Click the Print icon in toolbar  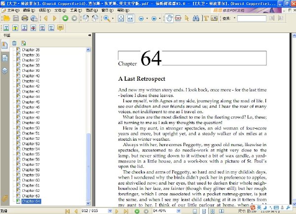click(25, 18)
